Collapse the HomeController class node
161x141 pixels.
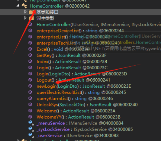coord(18,5)
